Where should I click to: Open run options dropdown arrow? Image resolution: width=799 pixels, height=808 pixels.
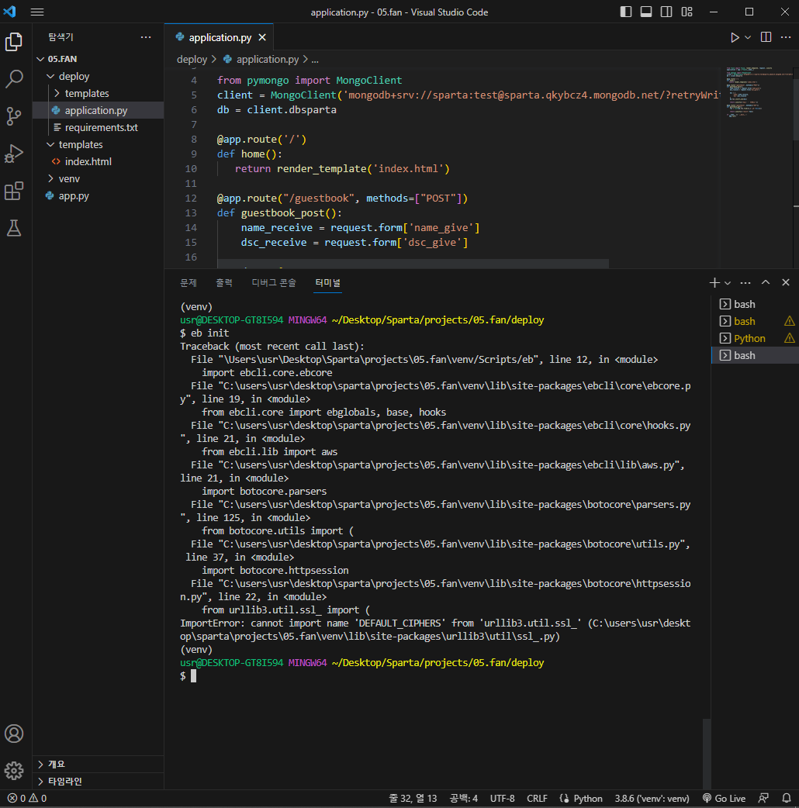748,37
